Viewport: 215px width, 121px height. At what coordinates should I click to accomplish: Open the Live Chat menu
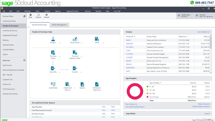click(x=117, y=11)
